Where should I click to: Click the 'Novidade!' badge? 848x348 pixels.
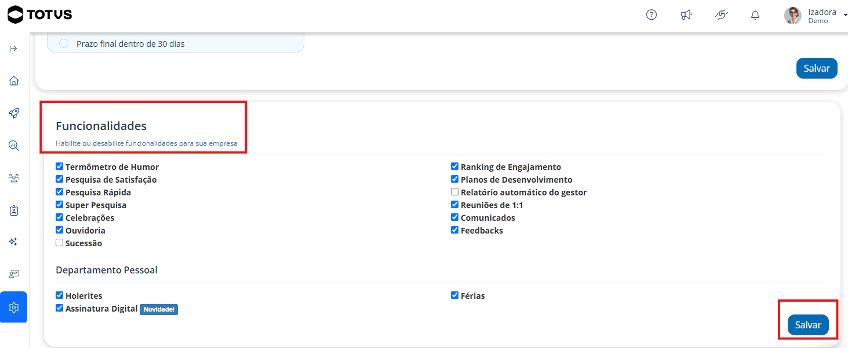pos(159,309)
